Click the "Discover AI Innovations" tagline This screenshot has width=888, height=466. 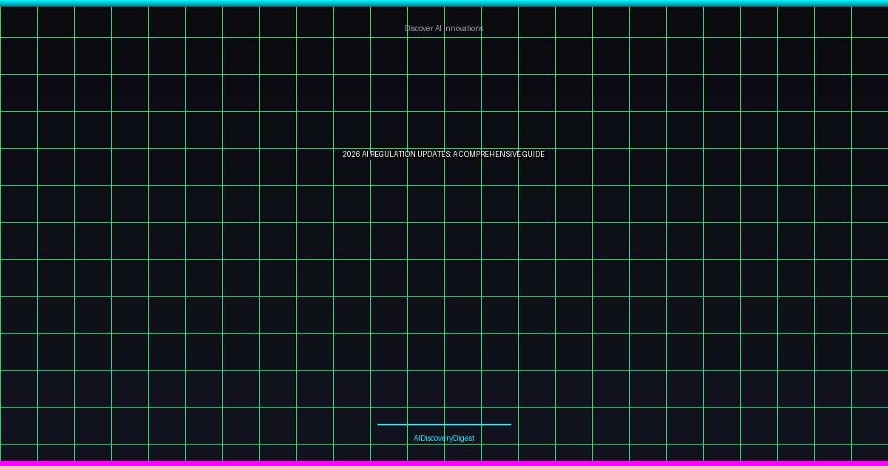coord(444,28)
